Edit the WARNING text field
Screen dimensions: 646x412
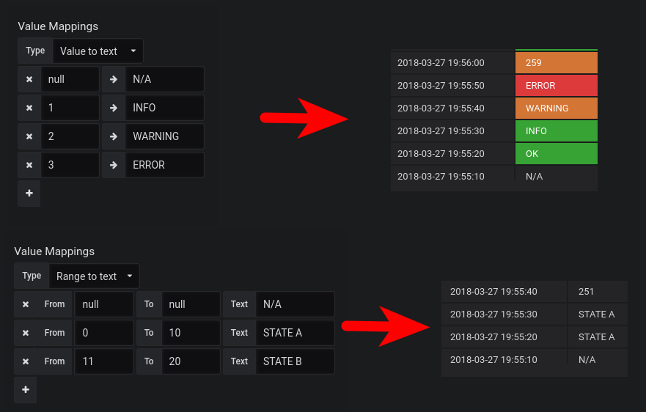(164, 136)
